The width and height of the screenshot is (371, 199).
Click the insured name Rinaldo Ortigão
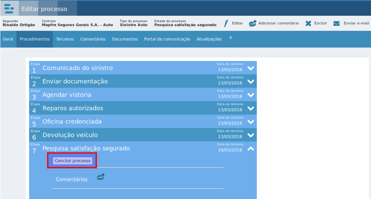(19, 25)
